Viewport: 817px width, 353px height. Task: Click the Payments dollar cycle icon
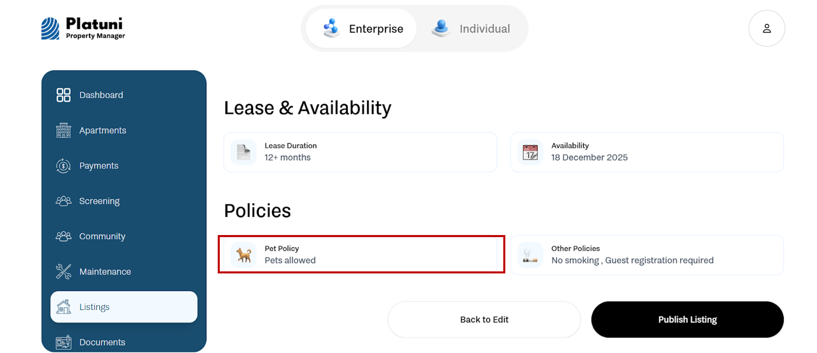[x=63, y=166]
